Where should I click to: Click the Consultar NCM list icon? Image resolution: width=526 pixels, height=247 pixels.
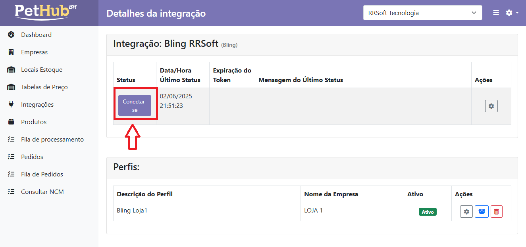(11, 191)
